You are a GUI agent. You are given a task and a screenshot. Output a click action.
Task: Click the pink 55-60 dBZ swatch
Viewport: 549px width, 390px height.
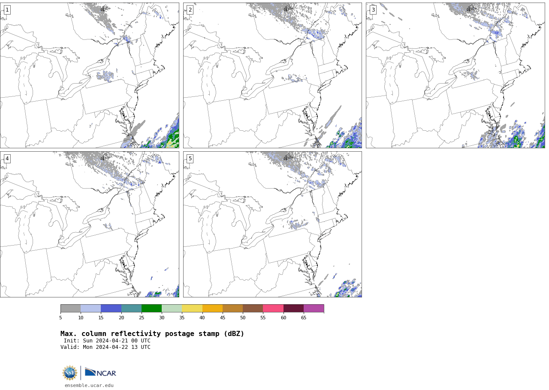273,309
